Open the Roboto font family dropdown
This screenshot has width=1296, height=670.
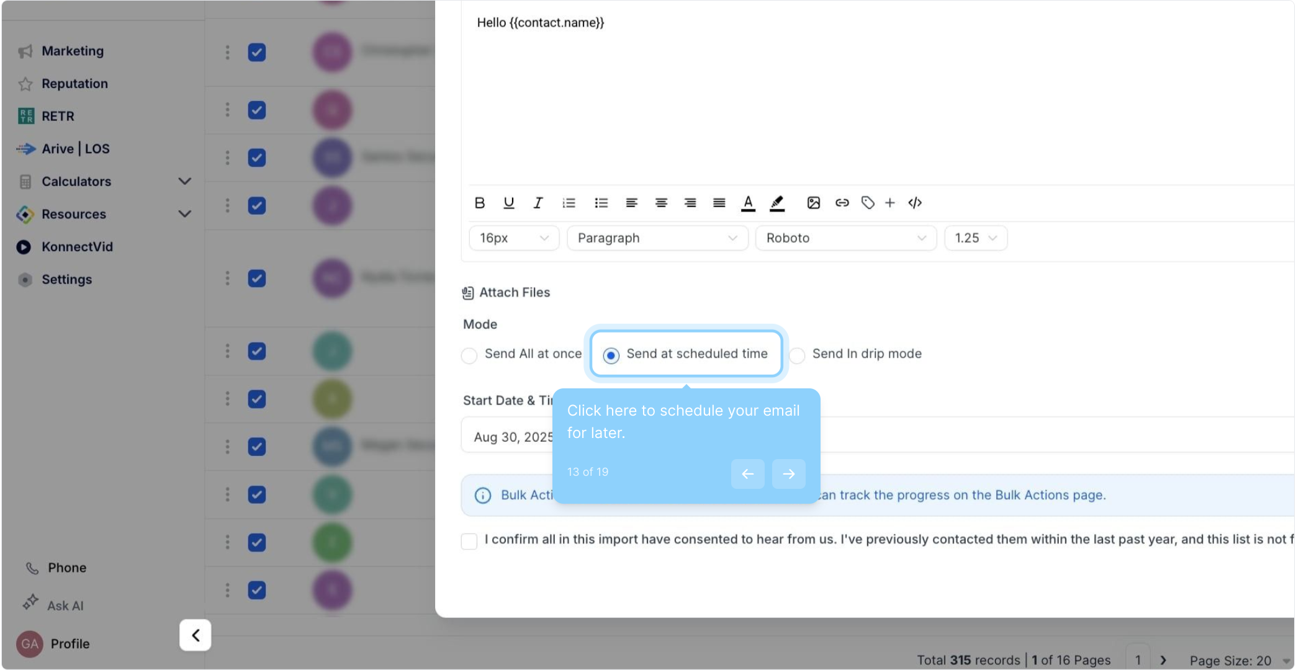[845, 238]
